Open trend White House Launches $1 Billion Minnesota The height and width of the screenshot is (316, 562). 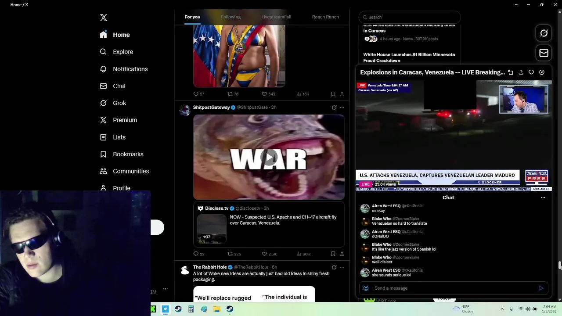[409, 57]
